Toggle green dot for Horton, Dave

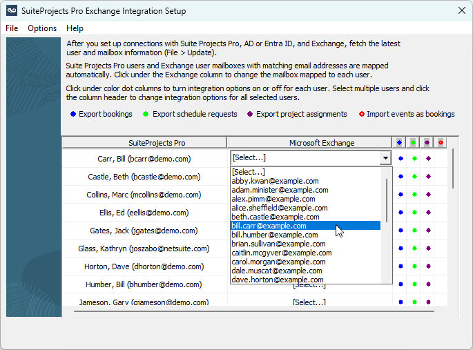[414, 266]
